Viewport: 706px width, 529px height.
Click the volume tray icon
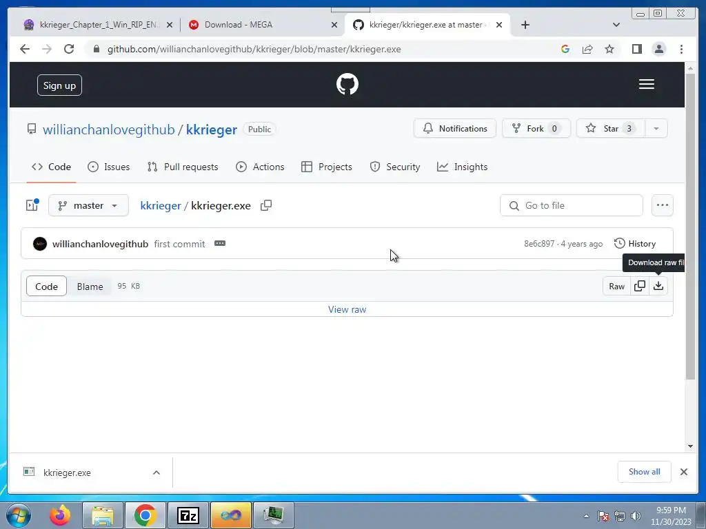click(x=636, y=515)
